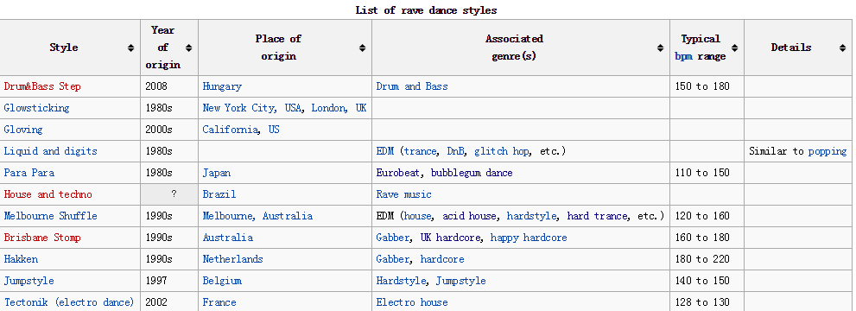Screen dimensions: 856x311
Task: Open the Drum&Bass Step red link
Action: (42, 86)
